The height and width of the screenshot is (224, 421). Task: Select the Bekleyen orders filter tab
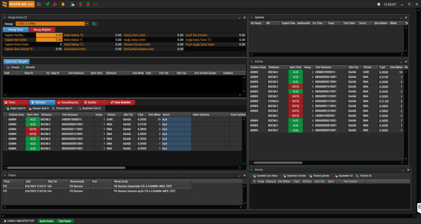click(42, 102)
